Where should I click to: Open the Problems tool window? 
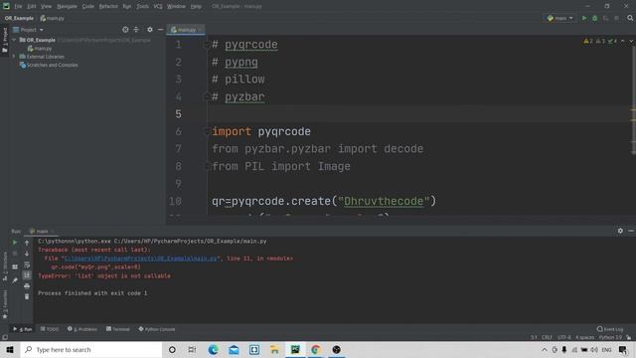pyautogui.click(x=82, y=329)
